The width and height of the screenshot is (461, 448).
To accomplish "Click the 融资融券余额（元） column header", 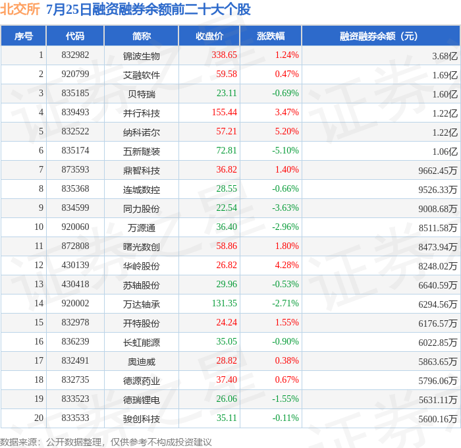I will 381,36.
